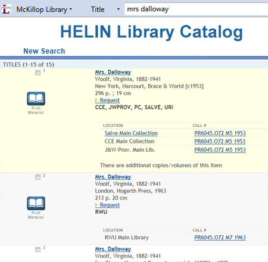Viewport: 268px width, 262px height.
Task: Click the Request arrow icon for result 2
Action: 96,205
